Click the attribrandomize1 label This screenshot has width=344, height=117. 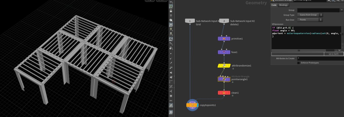(241, 65)
